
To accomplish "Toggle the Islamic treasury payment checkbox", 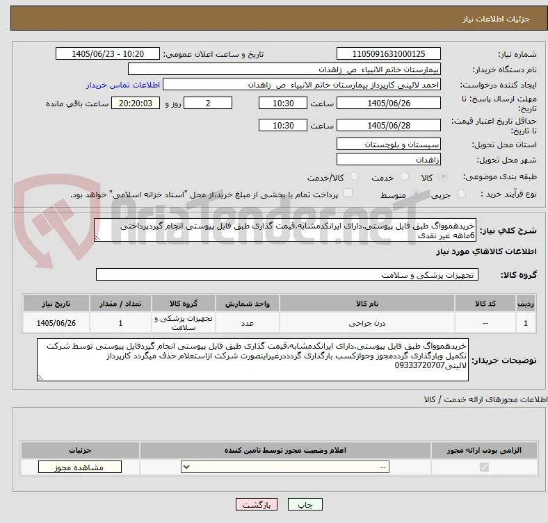I will (x=348, y=193).
